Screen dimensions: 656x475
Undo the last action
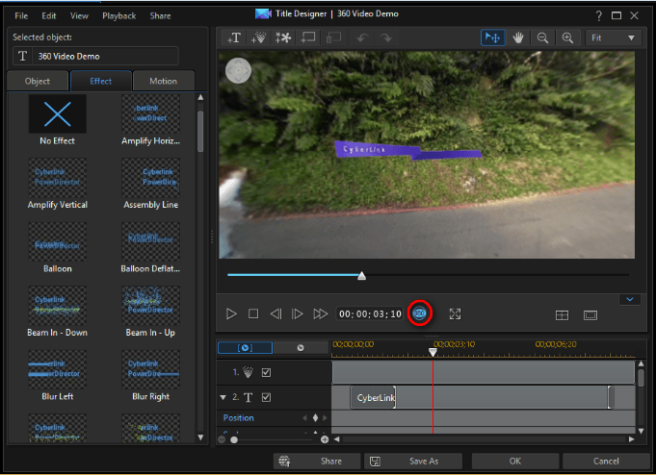[x=362, y=38]
